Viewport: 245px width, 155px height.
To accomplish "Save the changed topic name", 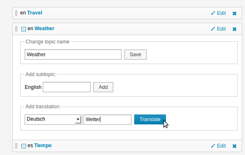I will tap(135, 55).
